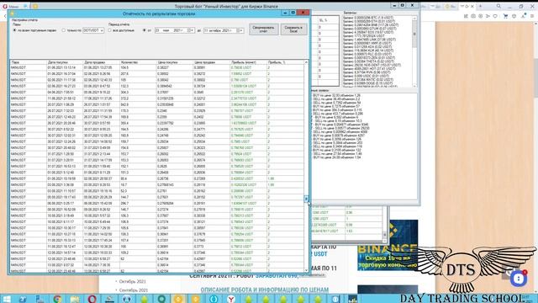Open the 'Октябрь 2021' archive link
The height and width of the screenshot is (303, 538).
click(133, 281)
